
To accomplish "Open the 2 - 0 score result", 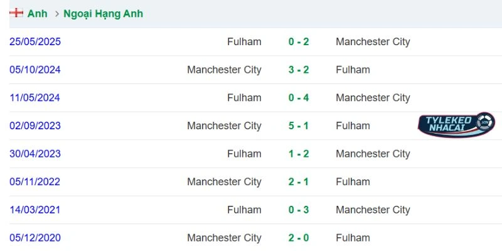I will pyautogui.click(x=299, y=238).
